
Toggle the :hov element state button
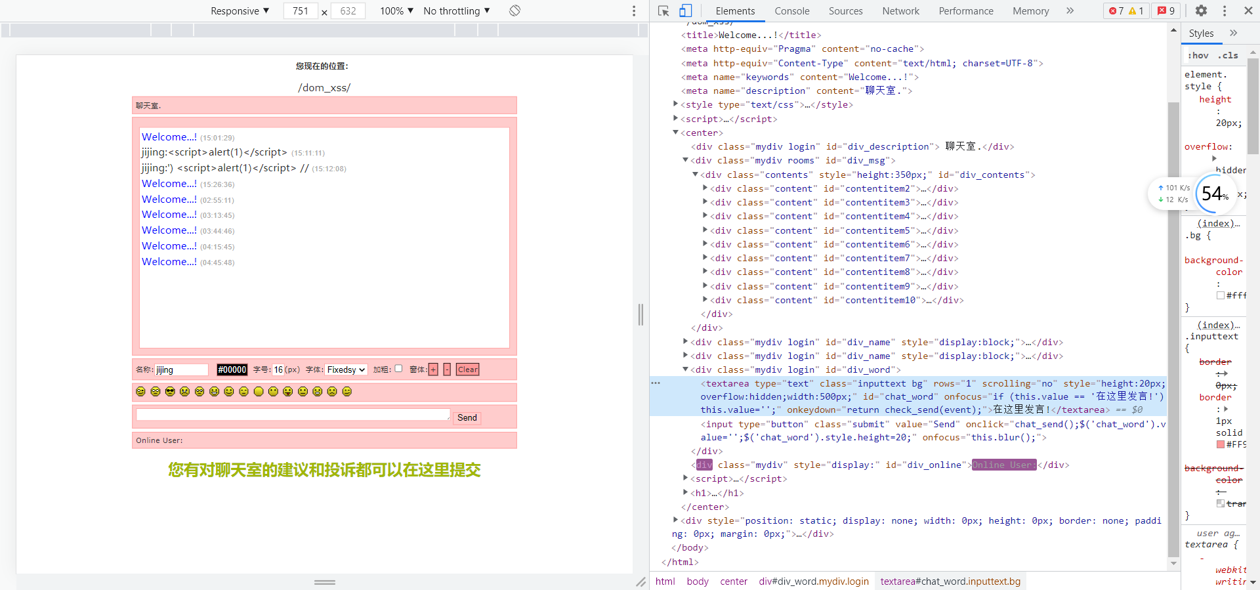pyautogui.click(x=1198, y=55)
